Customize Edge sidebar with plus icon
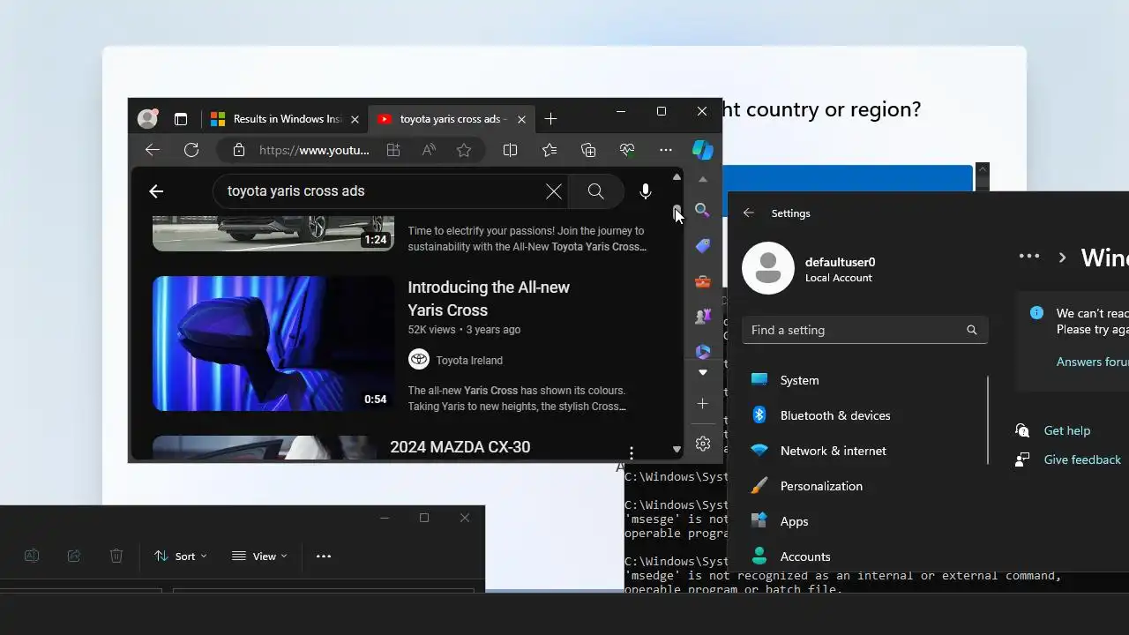 703,404
